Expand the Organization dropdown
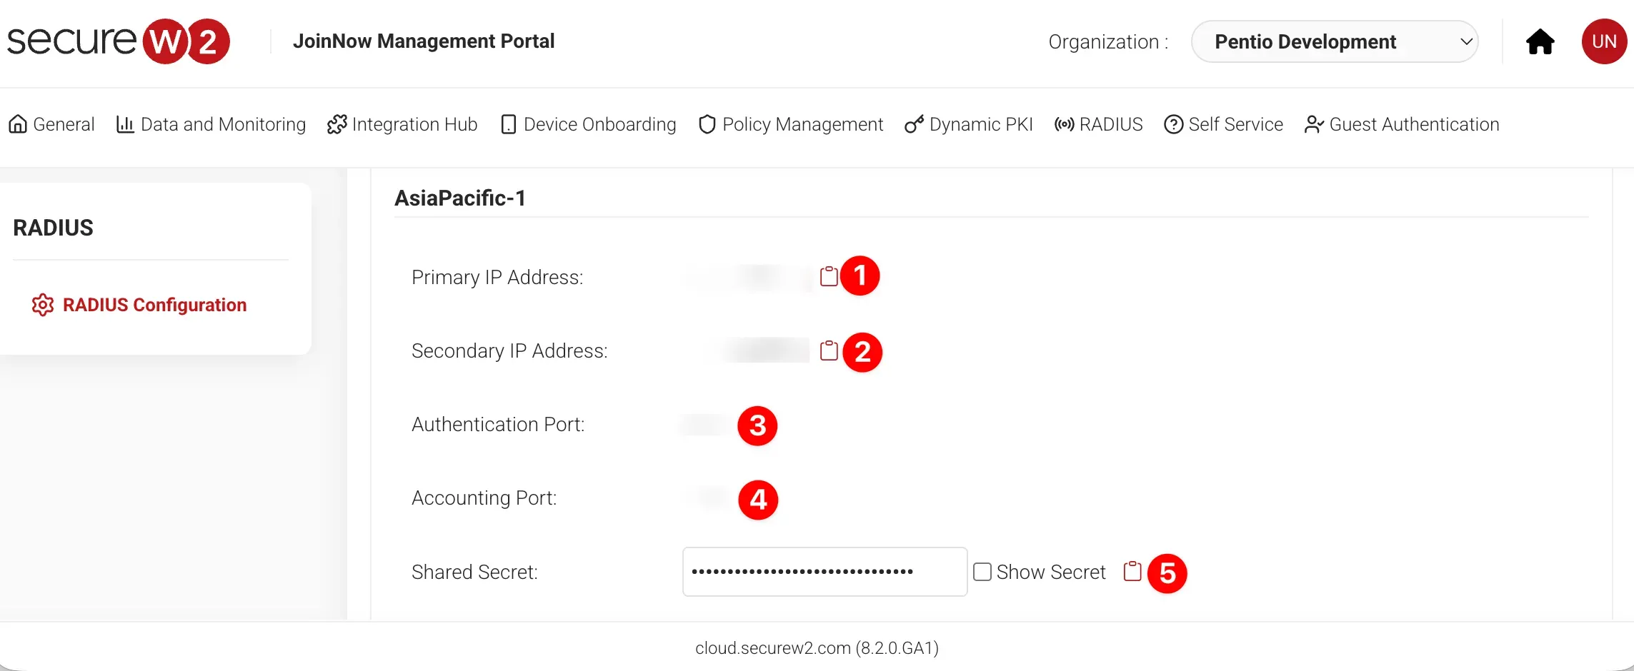 tap(1335, 42)
